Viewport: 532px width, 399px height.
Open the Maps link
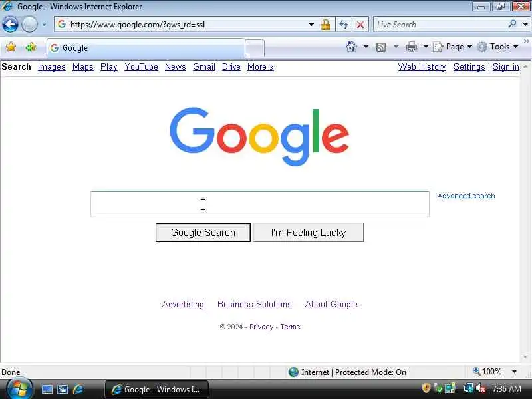[x=82, y=67]
